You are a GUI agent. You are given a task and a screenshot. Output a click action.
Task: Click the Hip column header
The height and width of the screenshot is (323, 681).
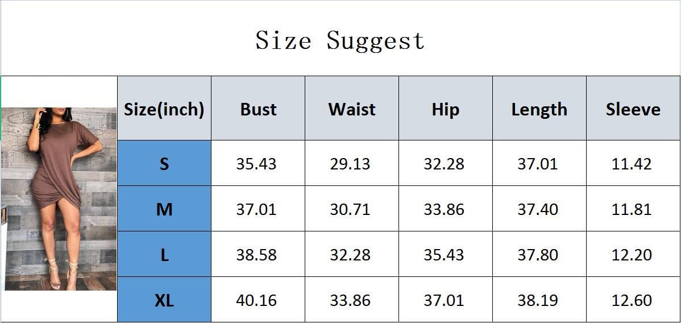click(445, 109)
